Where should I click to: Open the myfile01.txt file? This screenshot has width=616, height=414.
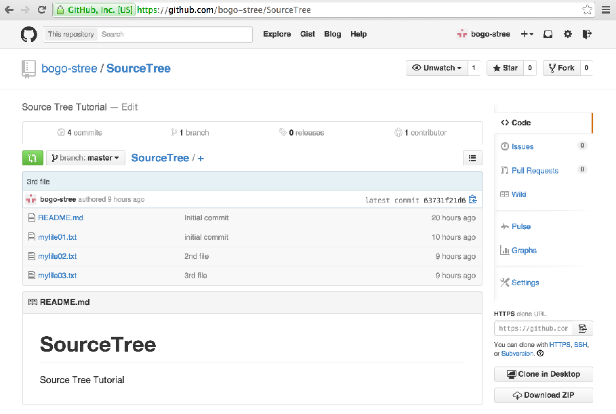point(58,237)
